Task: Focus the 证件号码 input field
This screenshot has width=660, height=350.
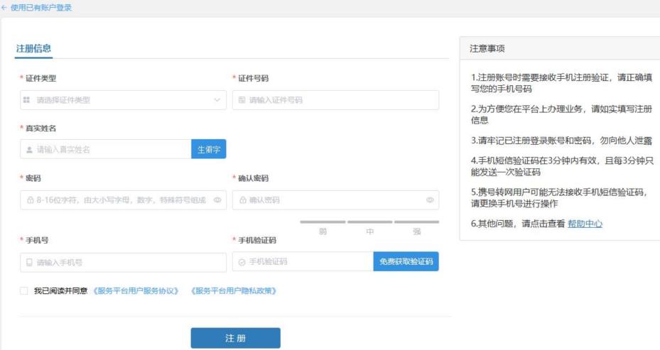Action: 335,100
